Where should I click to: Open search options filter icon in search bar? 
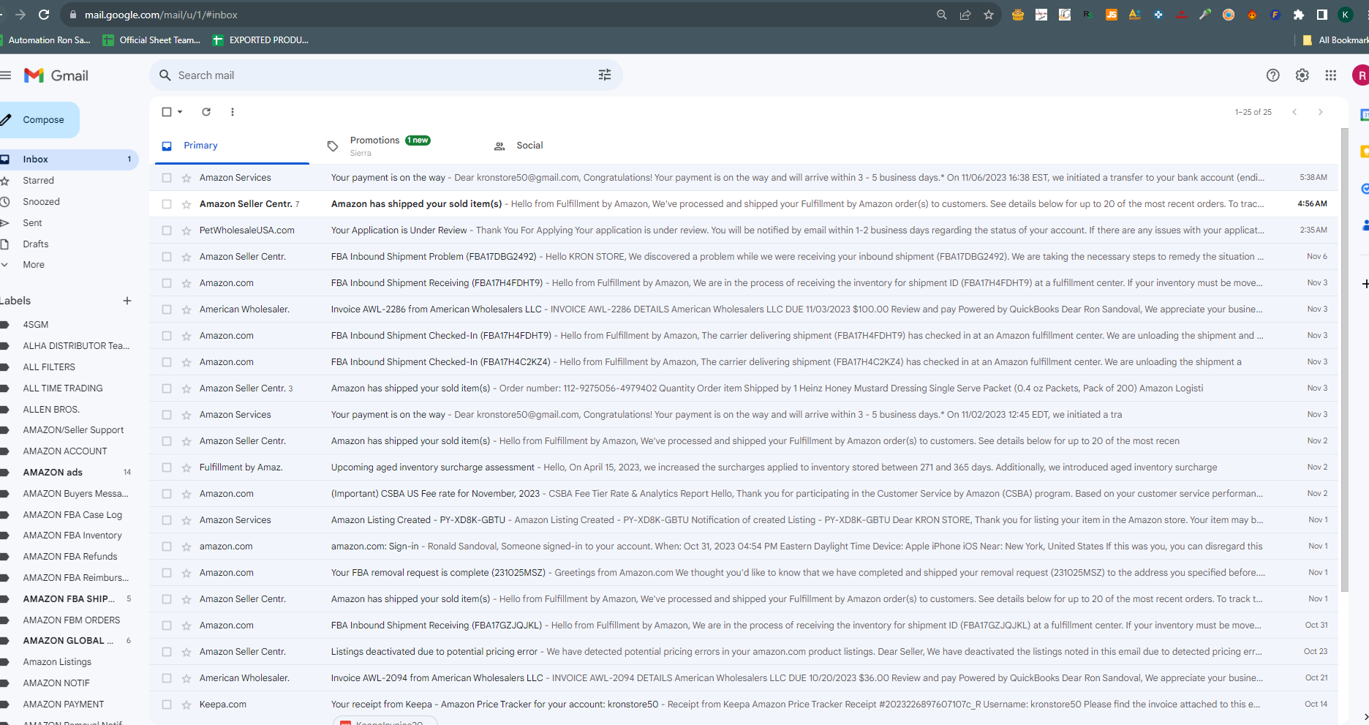click(x=605, y=75)
